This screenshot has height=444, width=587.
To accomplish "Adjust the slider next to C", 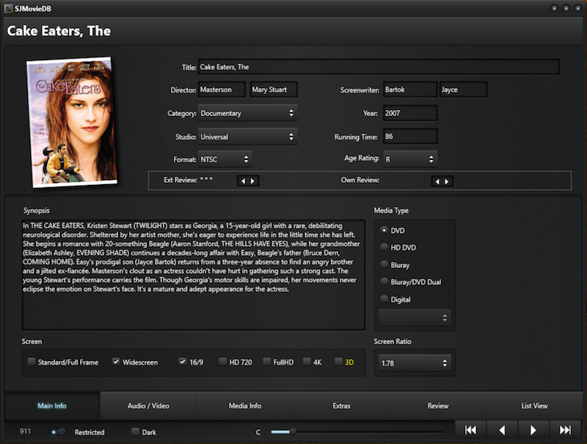I will (293, 432).
